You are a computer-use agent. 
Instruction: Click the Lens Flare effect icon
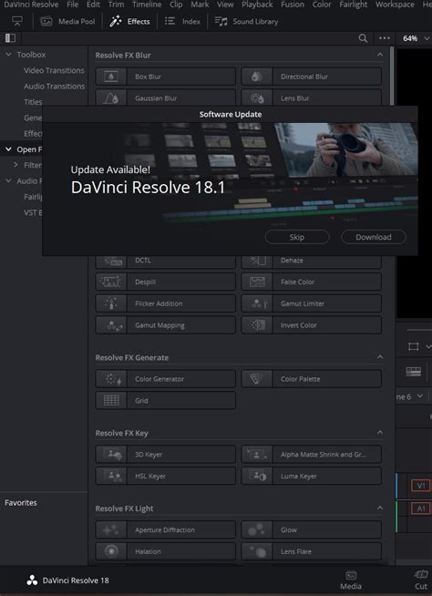point(257,551)
